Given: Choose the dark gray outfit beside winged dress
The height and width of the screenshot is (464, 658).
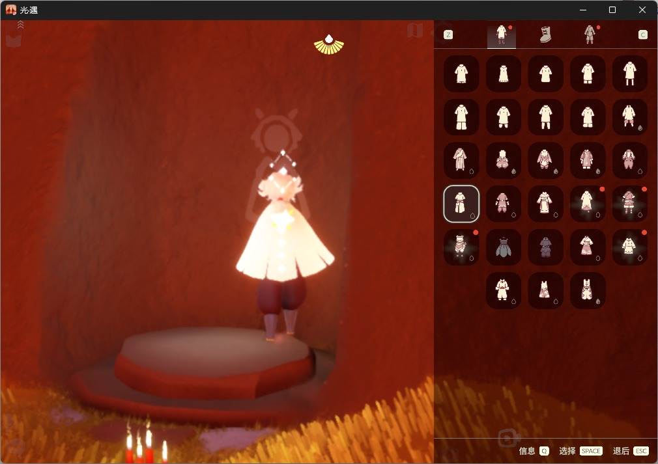Looking at the screenshot, I should click(x=545, y=247).
